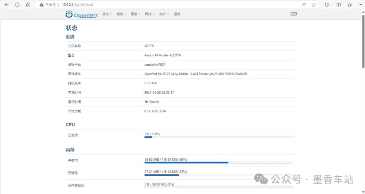The height and width of the screenshot is (194, 365).
Task: Click the OpenWrt logo
Action: [x=82, y=14]
